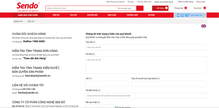
Task: Click phone number '028 7300 1188'
Action: click(x=29, y=89)
